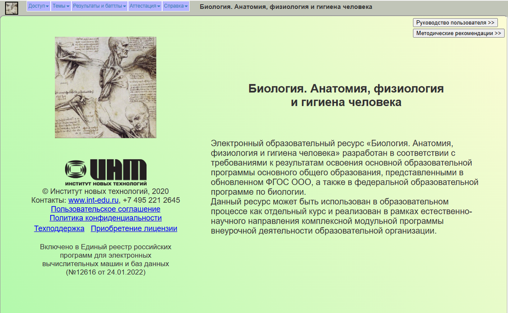The width and height of the screenshot is (508, 313).
Task: Open the Темы dropdown menu
Action: (x=61, y=6)
